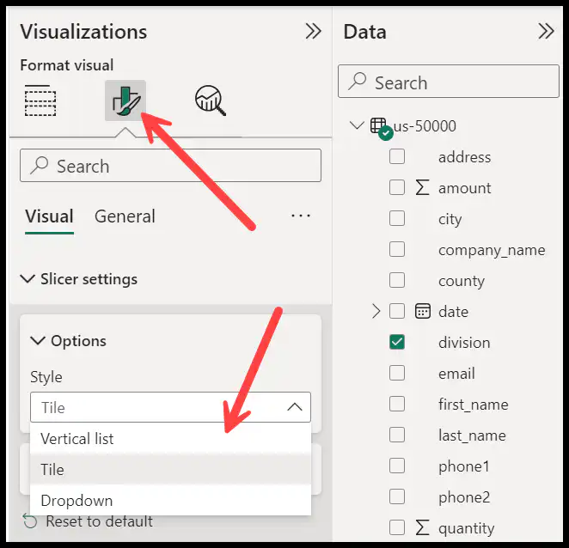Click the us-50000 table icon
Screen dimensions: 569x548
pyautogui.click(x=380, y=128)
